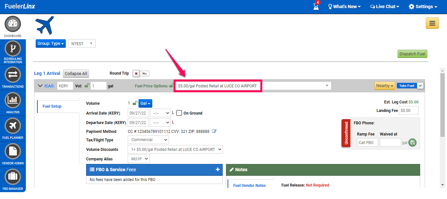
Task: Open the departure time dropdown
Action: (160, 122)
